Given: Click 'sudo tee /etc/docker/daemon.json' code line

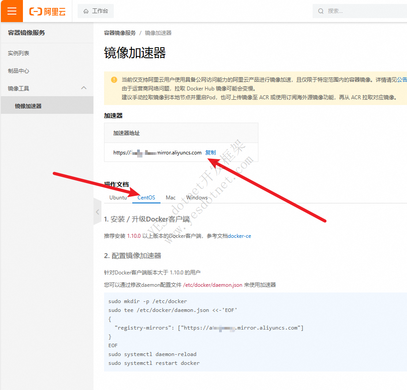Looking at the screenshot, I should [x=172, y=310].
